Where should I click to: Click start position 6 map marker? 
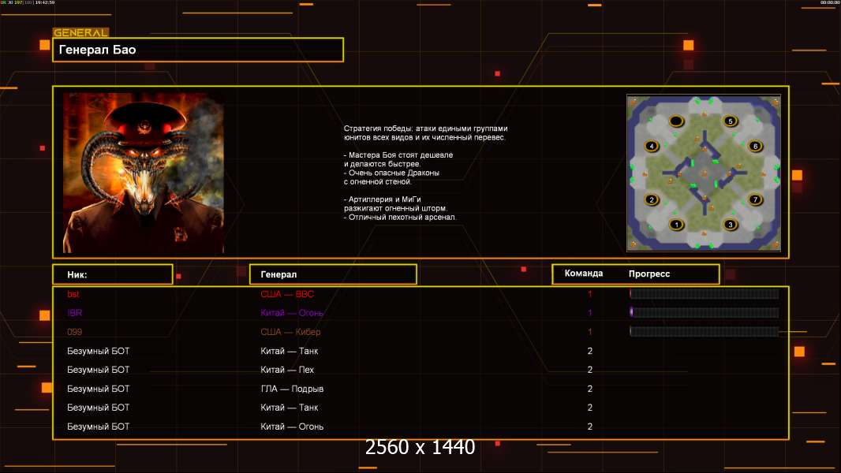[x=755, y=146]
